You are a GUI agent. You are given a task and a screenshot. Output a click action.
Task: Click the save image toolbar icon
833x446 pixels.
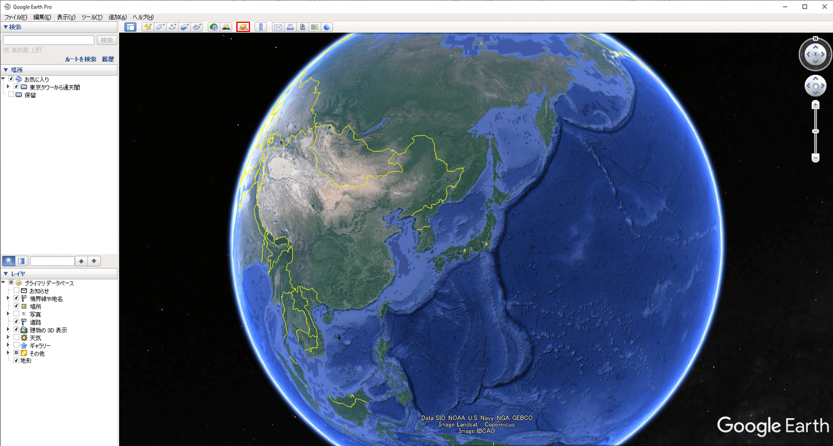coord(302,26)
